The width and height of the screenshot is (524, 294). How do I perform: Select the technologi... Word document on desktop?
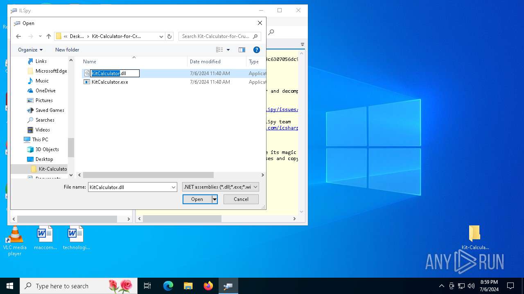[x=76, y=238]
